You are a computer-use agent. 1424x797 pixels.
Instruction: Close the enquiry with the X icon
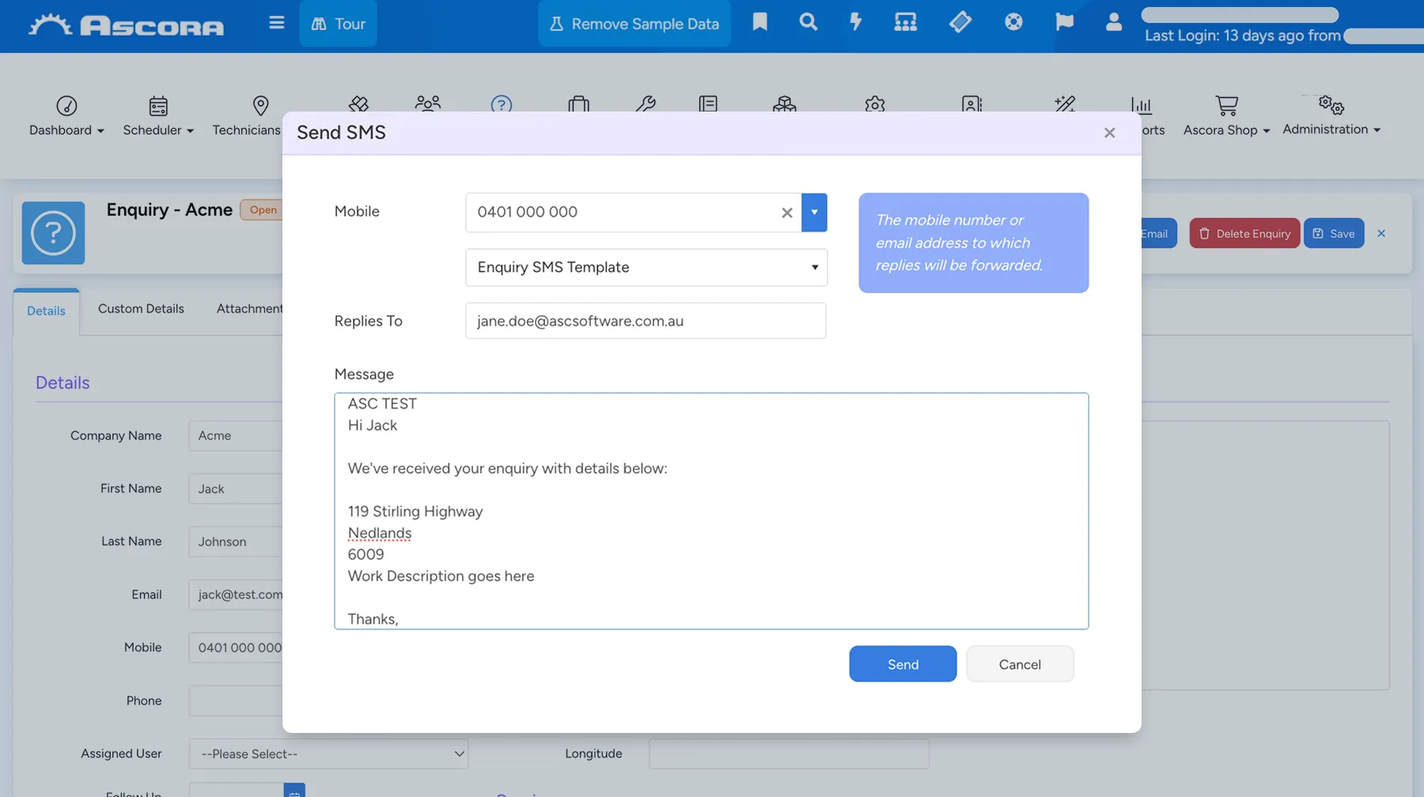click(x=1381, y=233)
